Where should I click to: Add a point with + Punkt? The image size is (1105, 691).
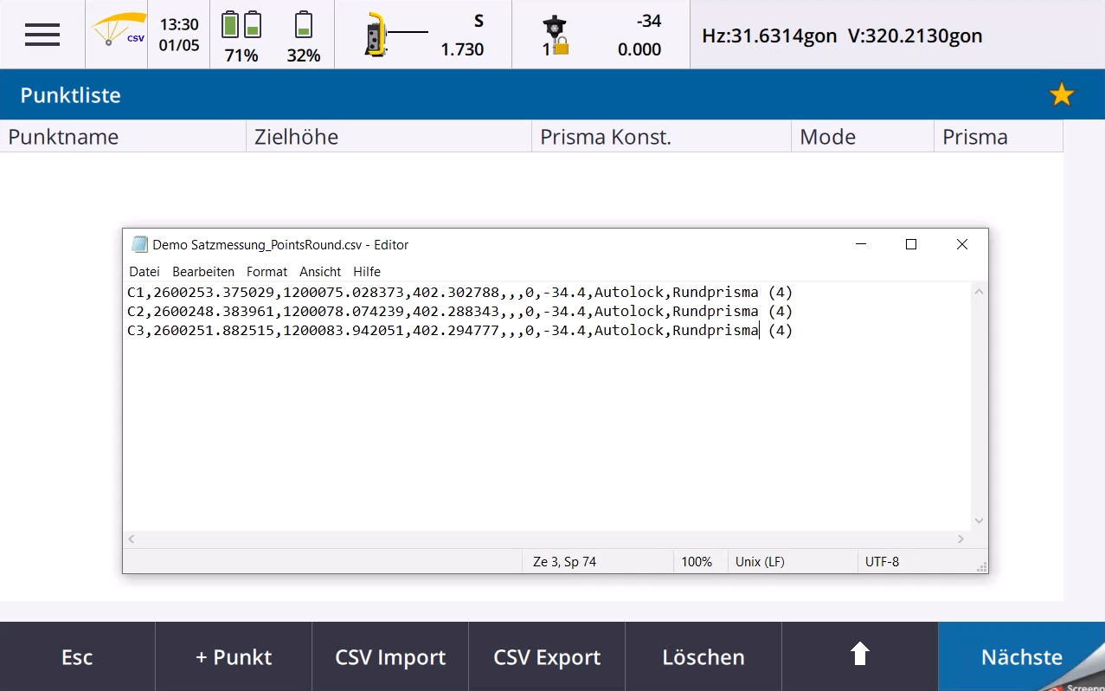point(233,657)
